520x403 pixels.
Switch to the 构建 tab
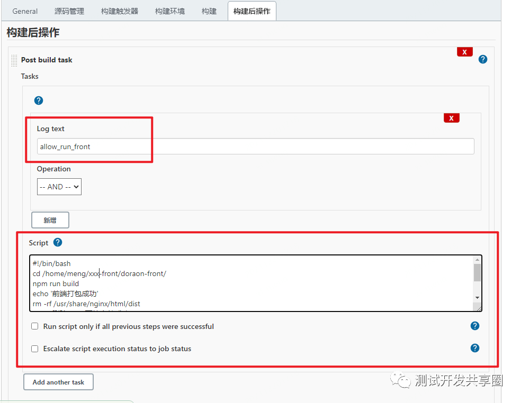[209, 11]
